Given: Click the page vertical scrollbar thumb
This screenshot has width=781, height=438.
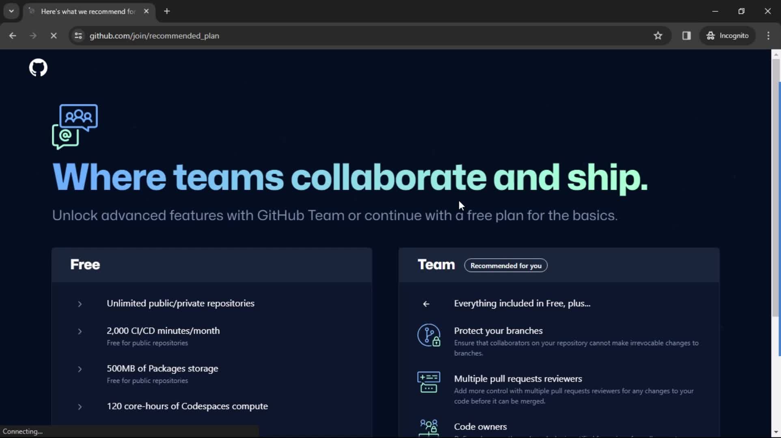Looking at the screenshot, I should pyautogui.click(x=776, y=188).
